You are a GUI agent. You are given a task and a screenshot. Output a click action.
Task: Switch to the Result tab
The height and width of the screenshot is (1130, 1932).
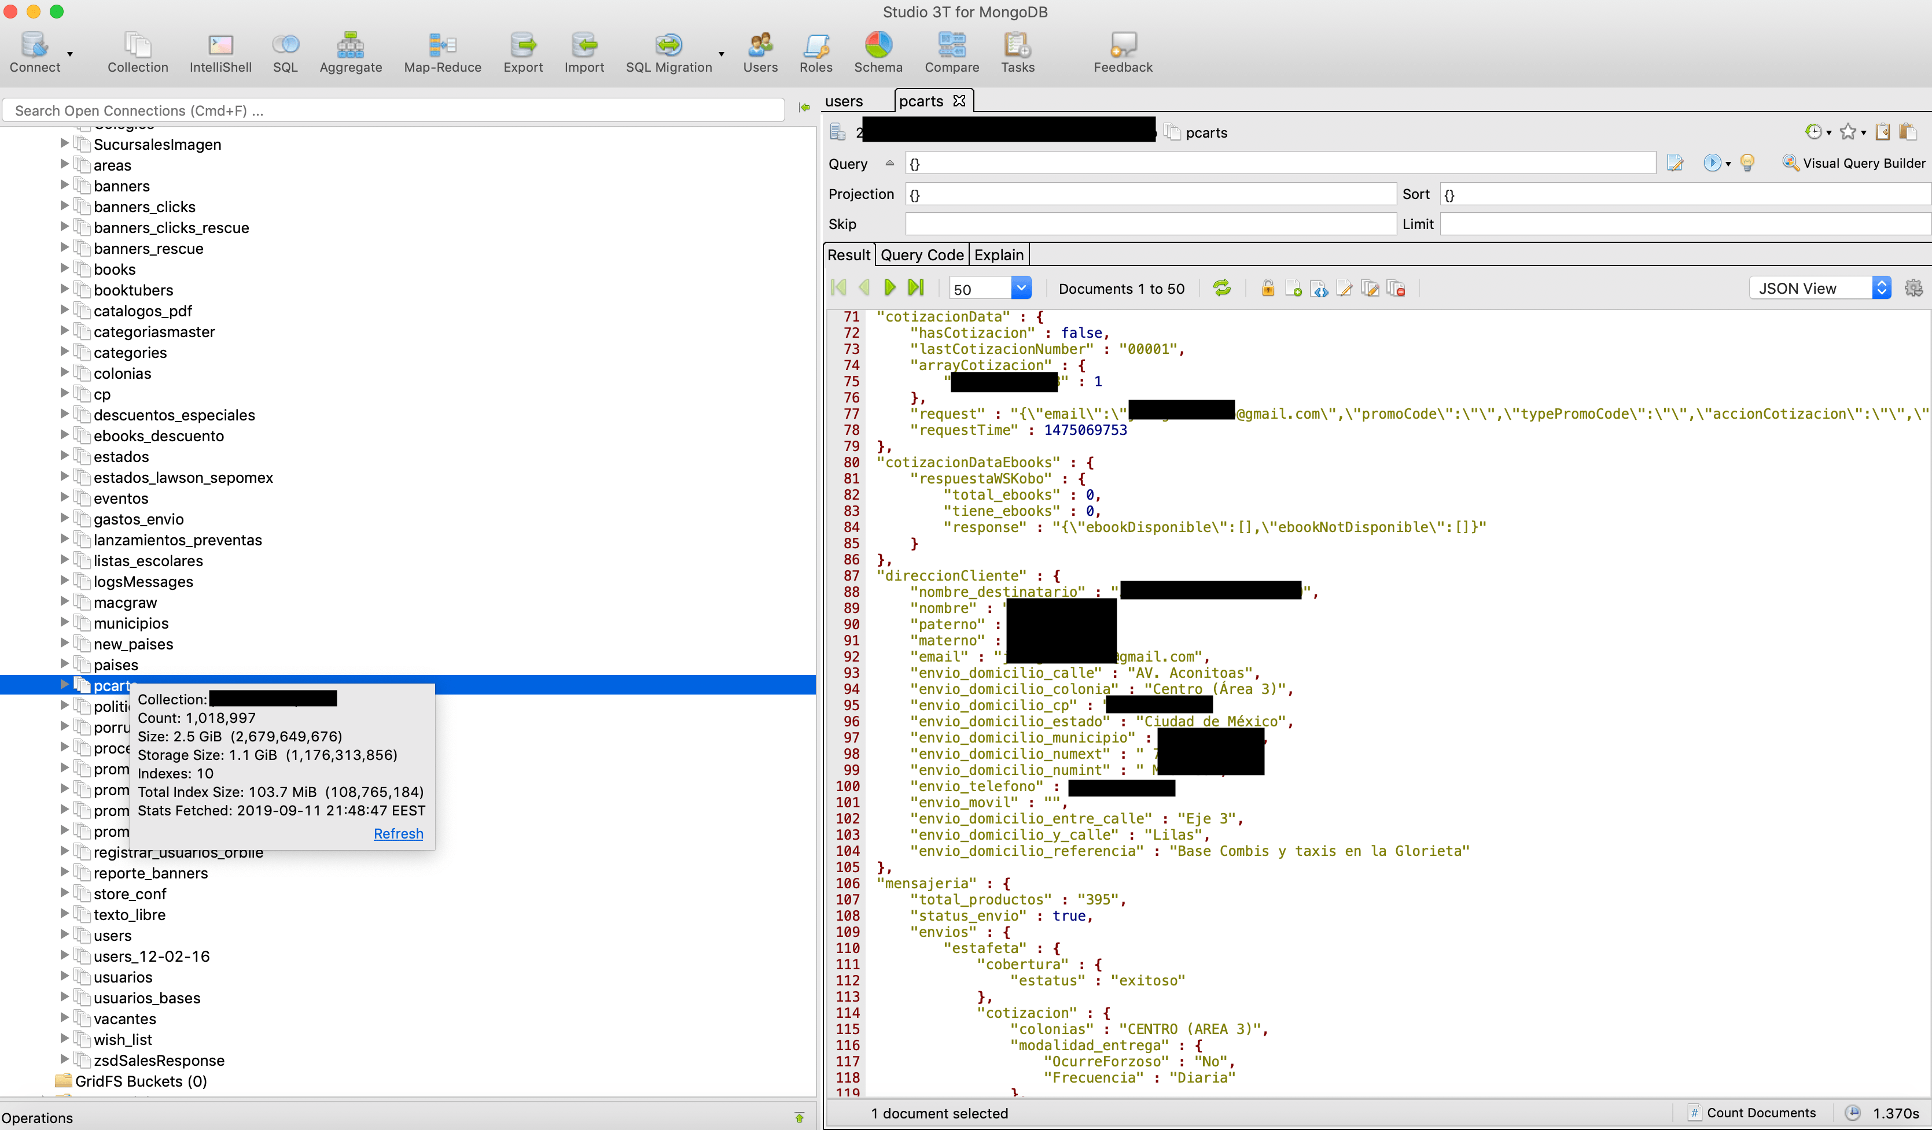pos(849,255)
